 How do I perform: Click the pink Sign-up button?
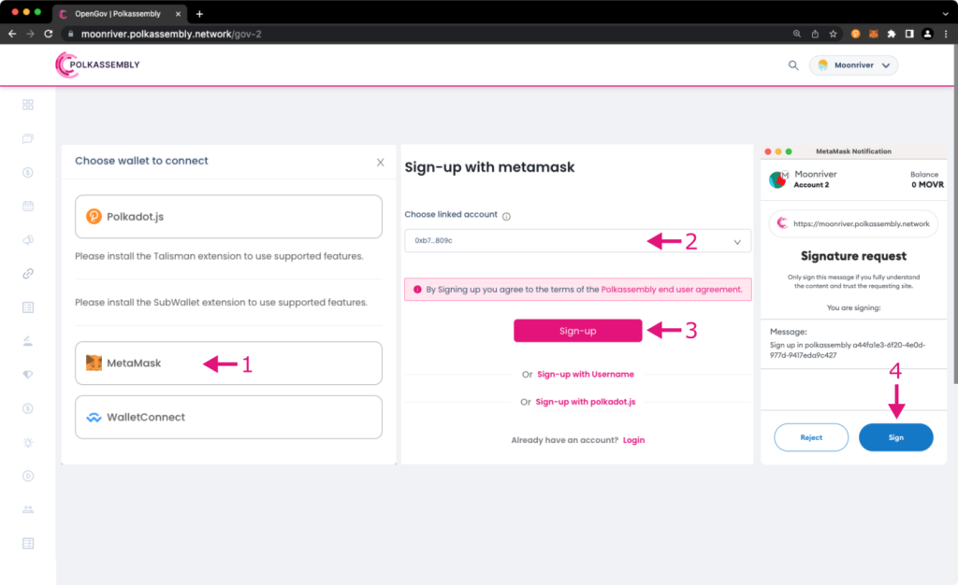[x=577, y=331]
